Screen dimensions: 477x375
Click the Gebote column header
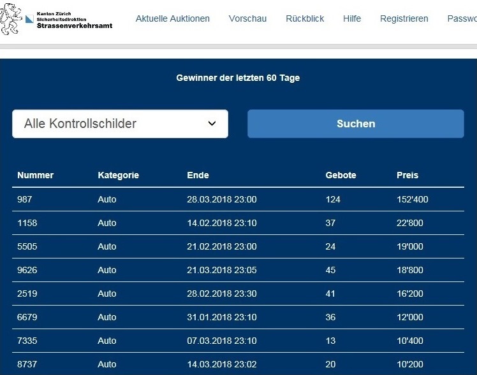point(341,175)
